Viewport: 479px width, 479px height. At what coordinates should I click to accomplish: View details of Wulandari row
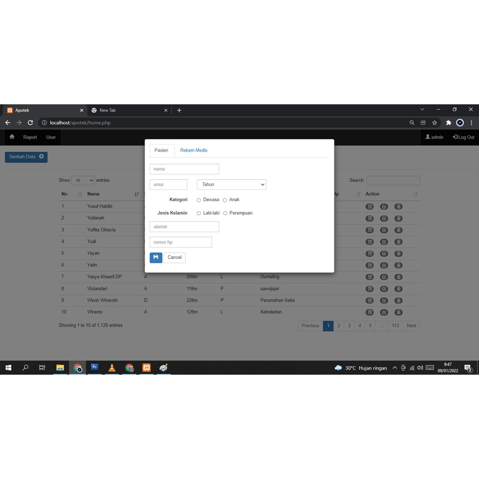[370, 289]
